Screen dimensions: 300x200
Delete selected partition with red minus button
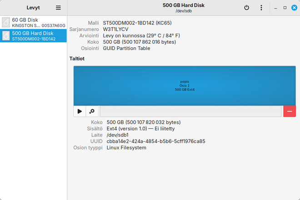coord(290,111)
